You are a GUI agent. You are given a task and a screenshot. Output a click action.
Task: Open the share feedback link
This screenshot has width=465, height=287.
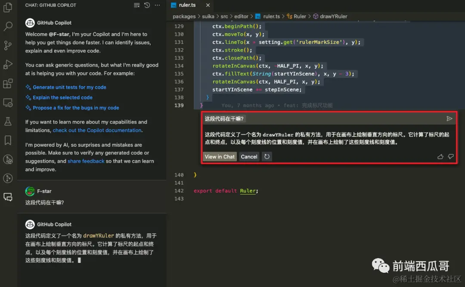tap(86, 161)
